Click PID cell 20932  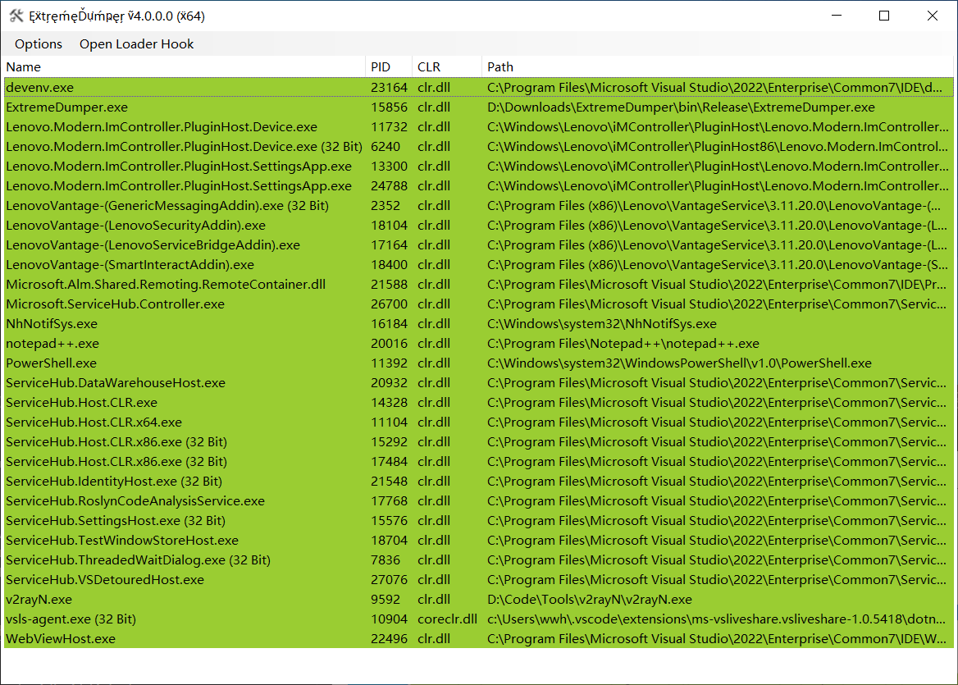click(x=389, y=382)
